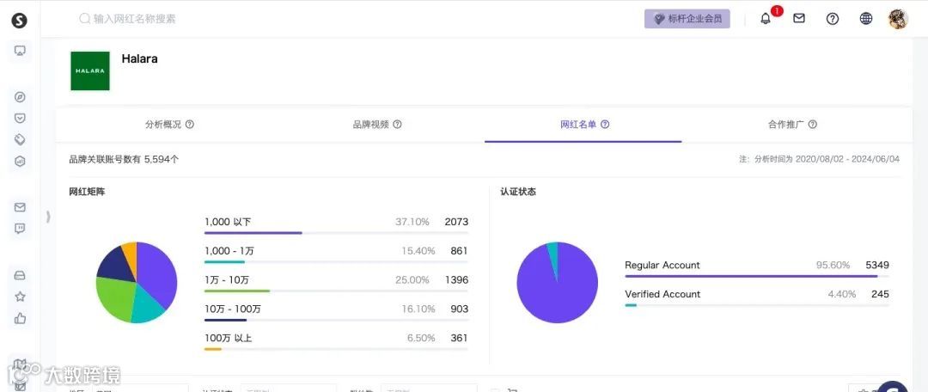This screenshot has width=928, height=392.
Task: Click the count value 2073
Action: pyautogui.click(x=456, y=222)
